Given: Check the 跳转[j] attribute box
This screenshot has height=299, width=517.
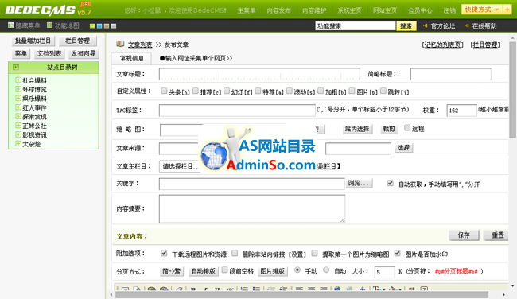Looking at the screenshot, I should coord(383,91).
